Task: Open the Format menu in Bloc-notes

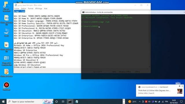Action: pos(31,8)
